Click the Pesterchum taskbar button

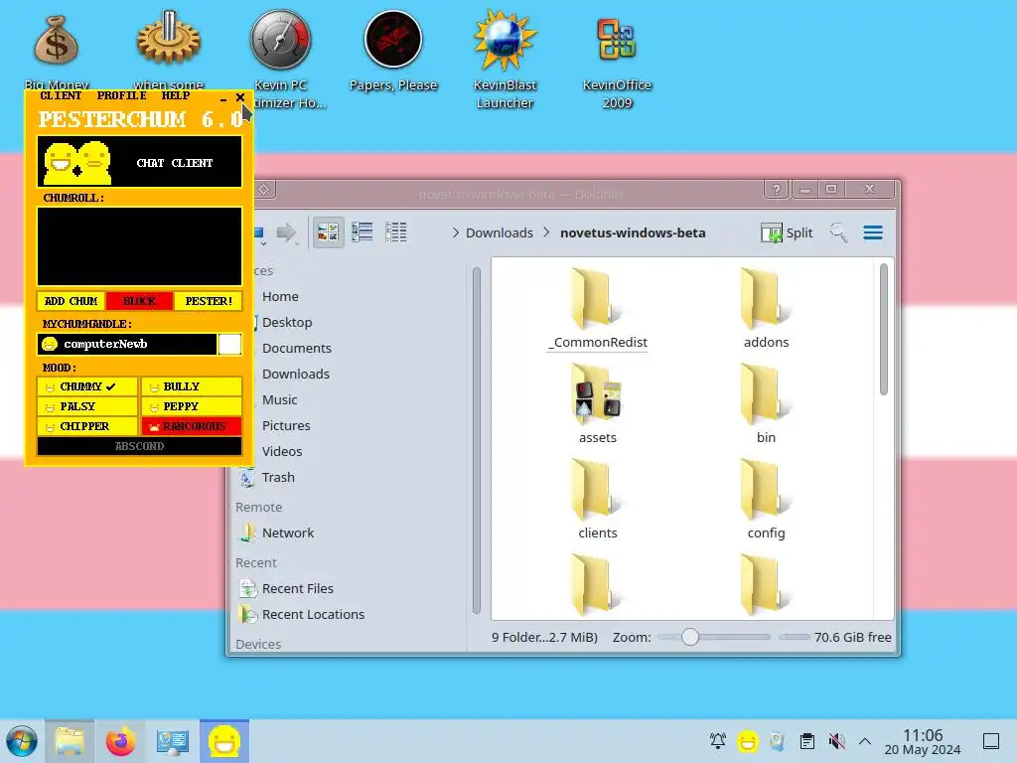(x=224, y=741)
